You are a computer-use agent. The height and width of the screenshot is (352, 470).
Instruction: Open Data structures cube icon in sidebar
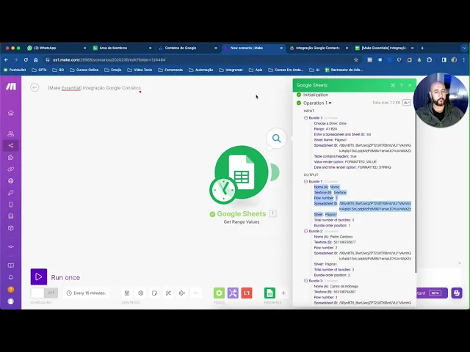(x=11, y=228)
